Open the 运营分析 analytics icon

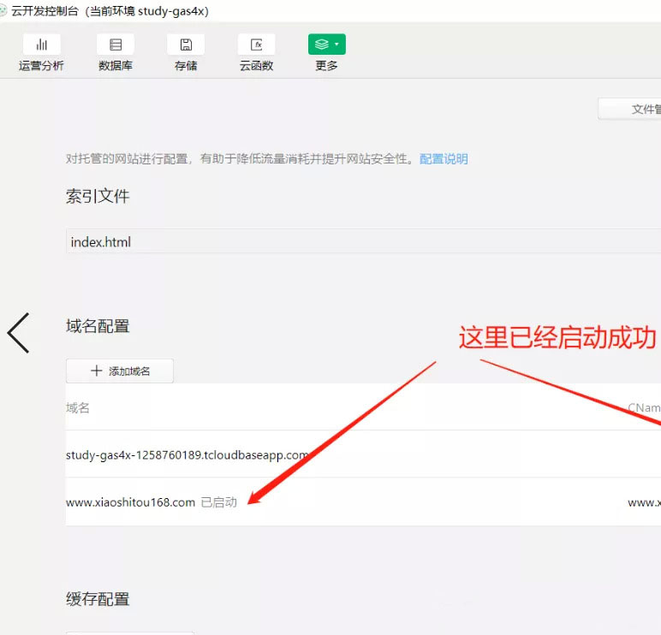[41, 45]
